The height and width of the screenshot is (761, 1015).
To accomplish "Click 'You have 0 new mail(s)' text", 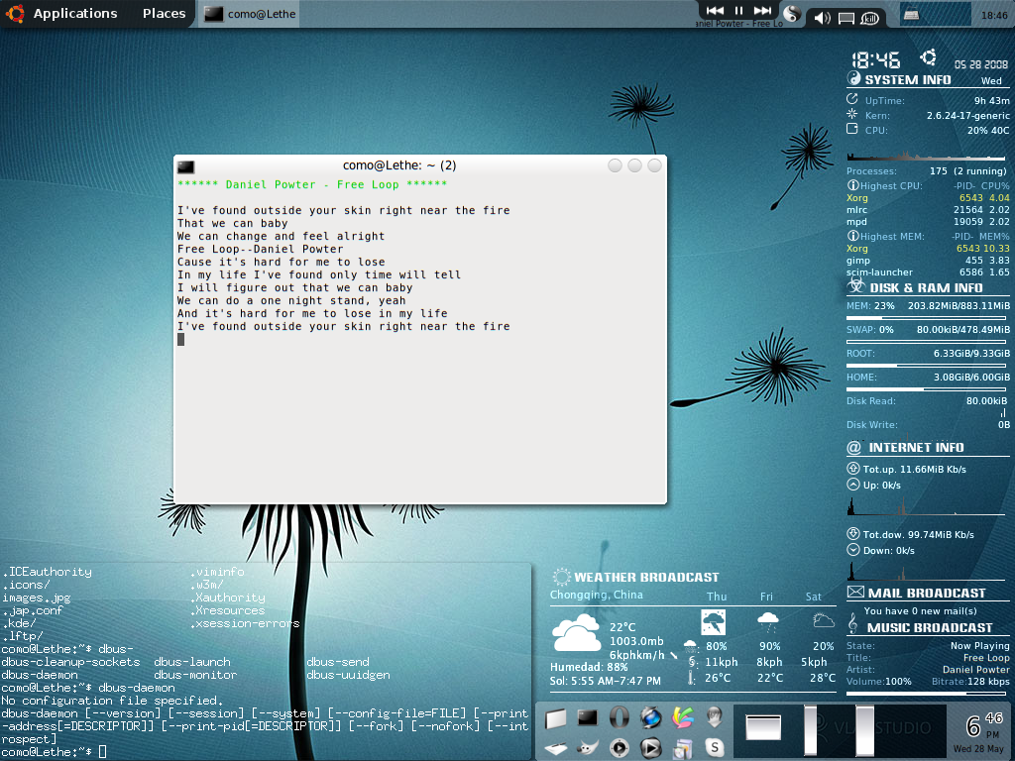I will click(920, 610).
